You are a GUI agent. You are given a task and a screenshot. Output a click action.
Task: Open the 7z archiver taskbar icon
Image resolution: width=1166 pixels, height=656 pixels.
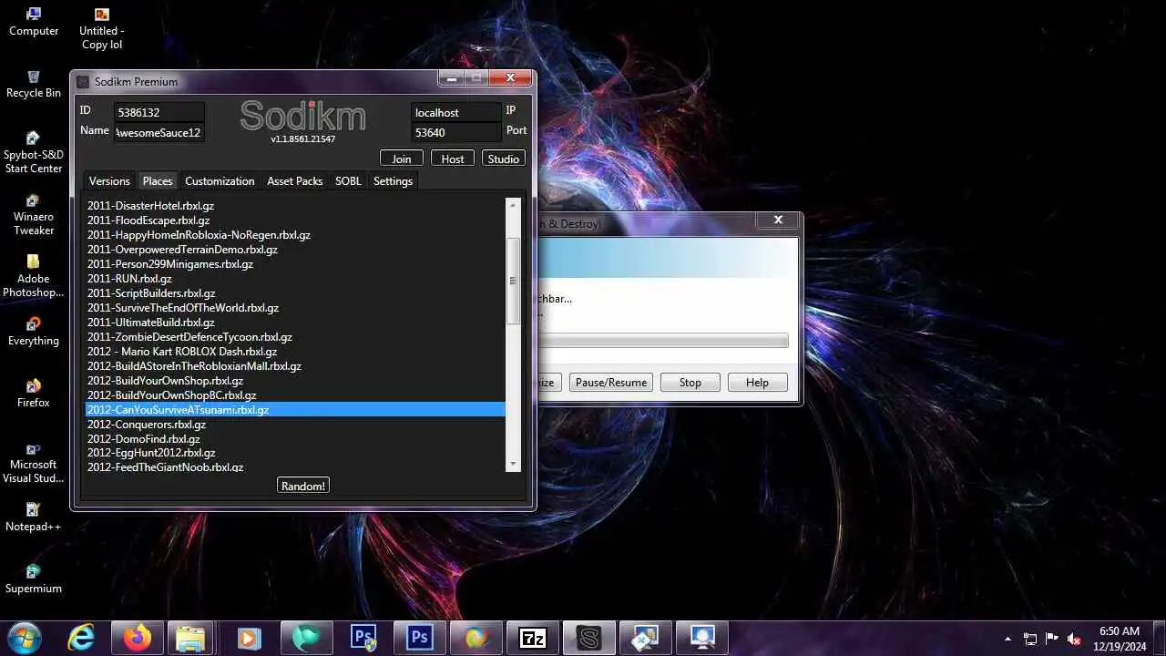533,638
